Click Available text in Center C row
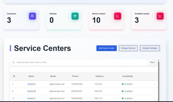 [x=129, y=98]
